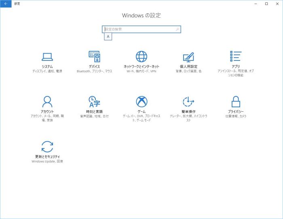Minimize the 設定 window
The width and height of the screenshot is (283, 219).
[256, 3]
